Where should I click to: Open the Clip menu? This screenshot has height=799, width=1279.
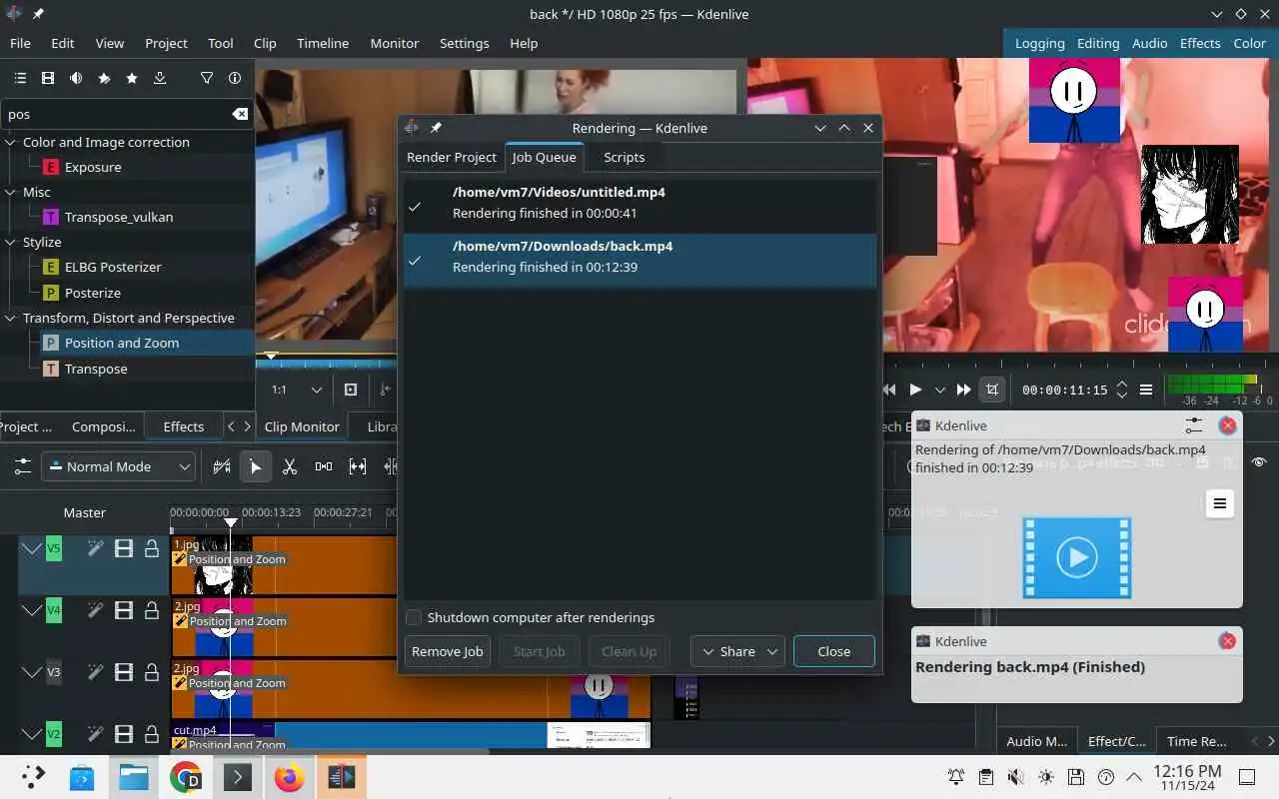pyautogui.click(x=265, y=43)
